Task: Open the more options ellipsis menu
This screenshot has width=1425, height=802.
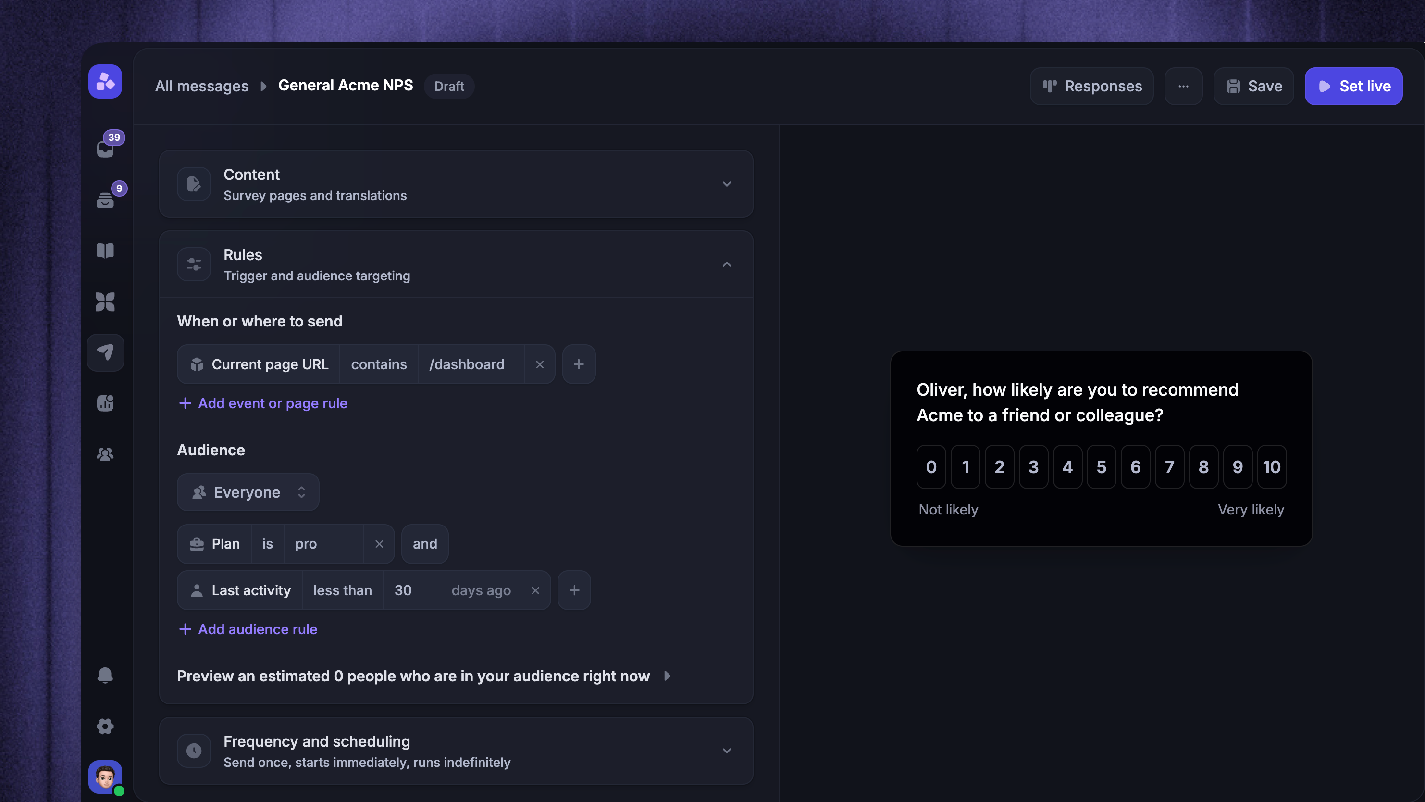Action: [x=1183, y=87]
